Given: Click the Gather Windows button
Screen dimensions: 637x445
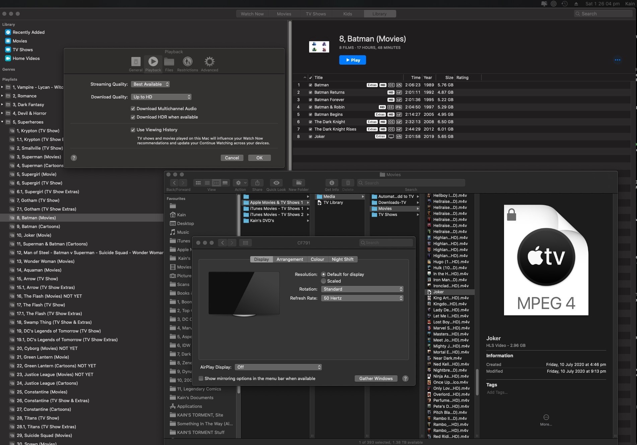Looking at the screenshot, I should [x=376, y=379].
